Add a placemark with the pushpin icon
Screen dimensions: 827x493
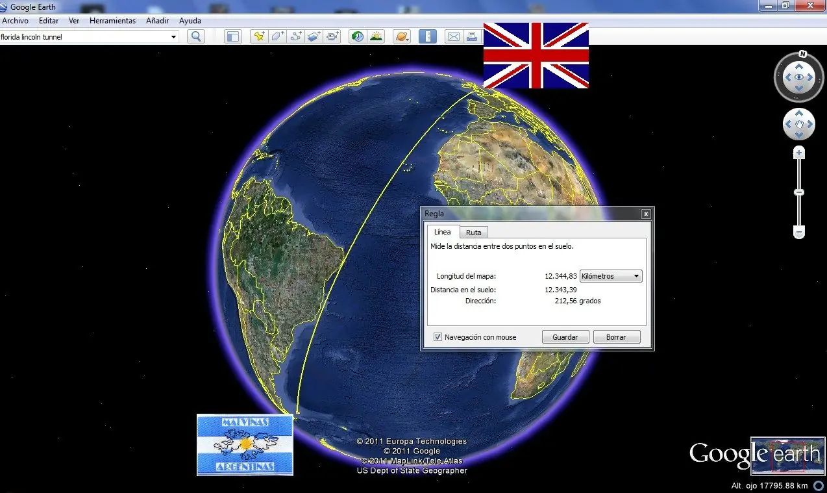point(260,37)
